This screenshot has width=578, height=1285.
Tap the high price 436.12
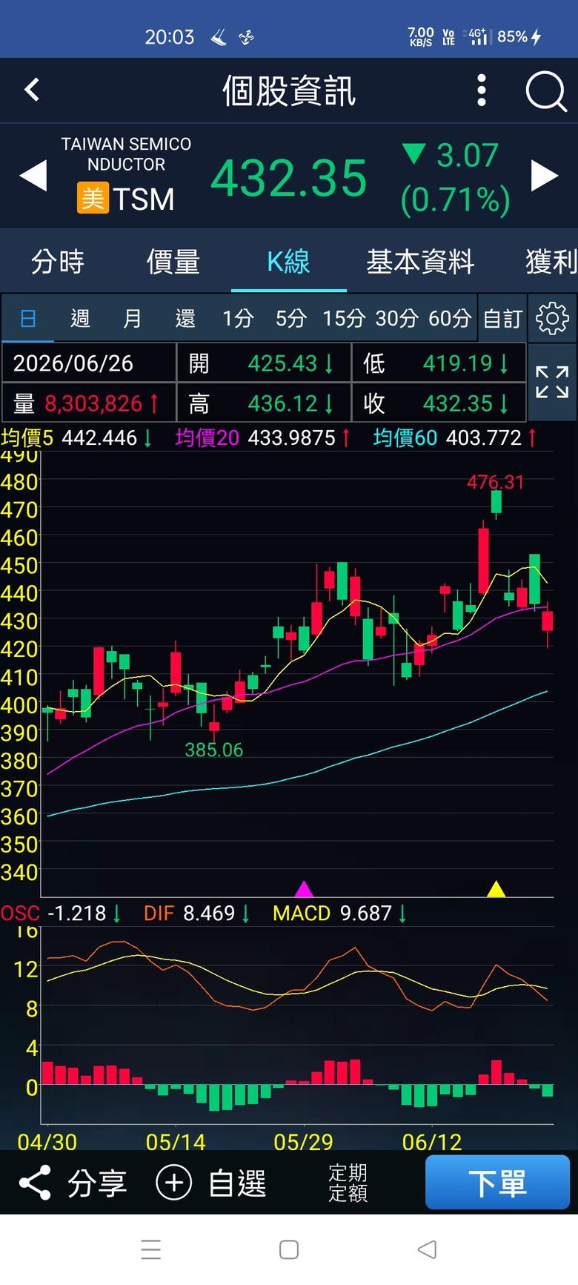pos(282,403)
